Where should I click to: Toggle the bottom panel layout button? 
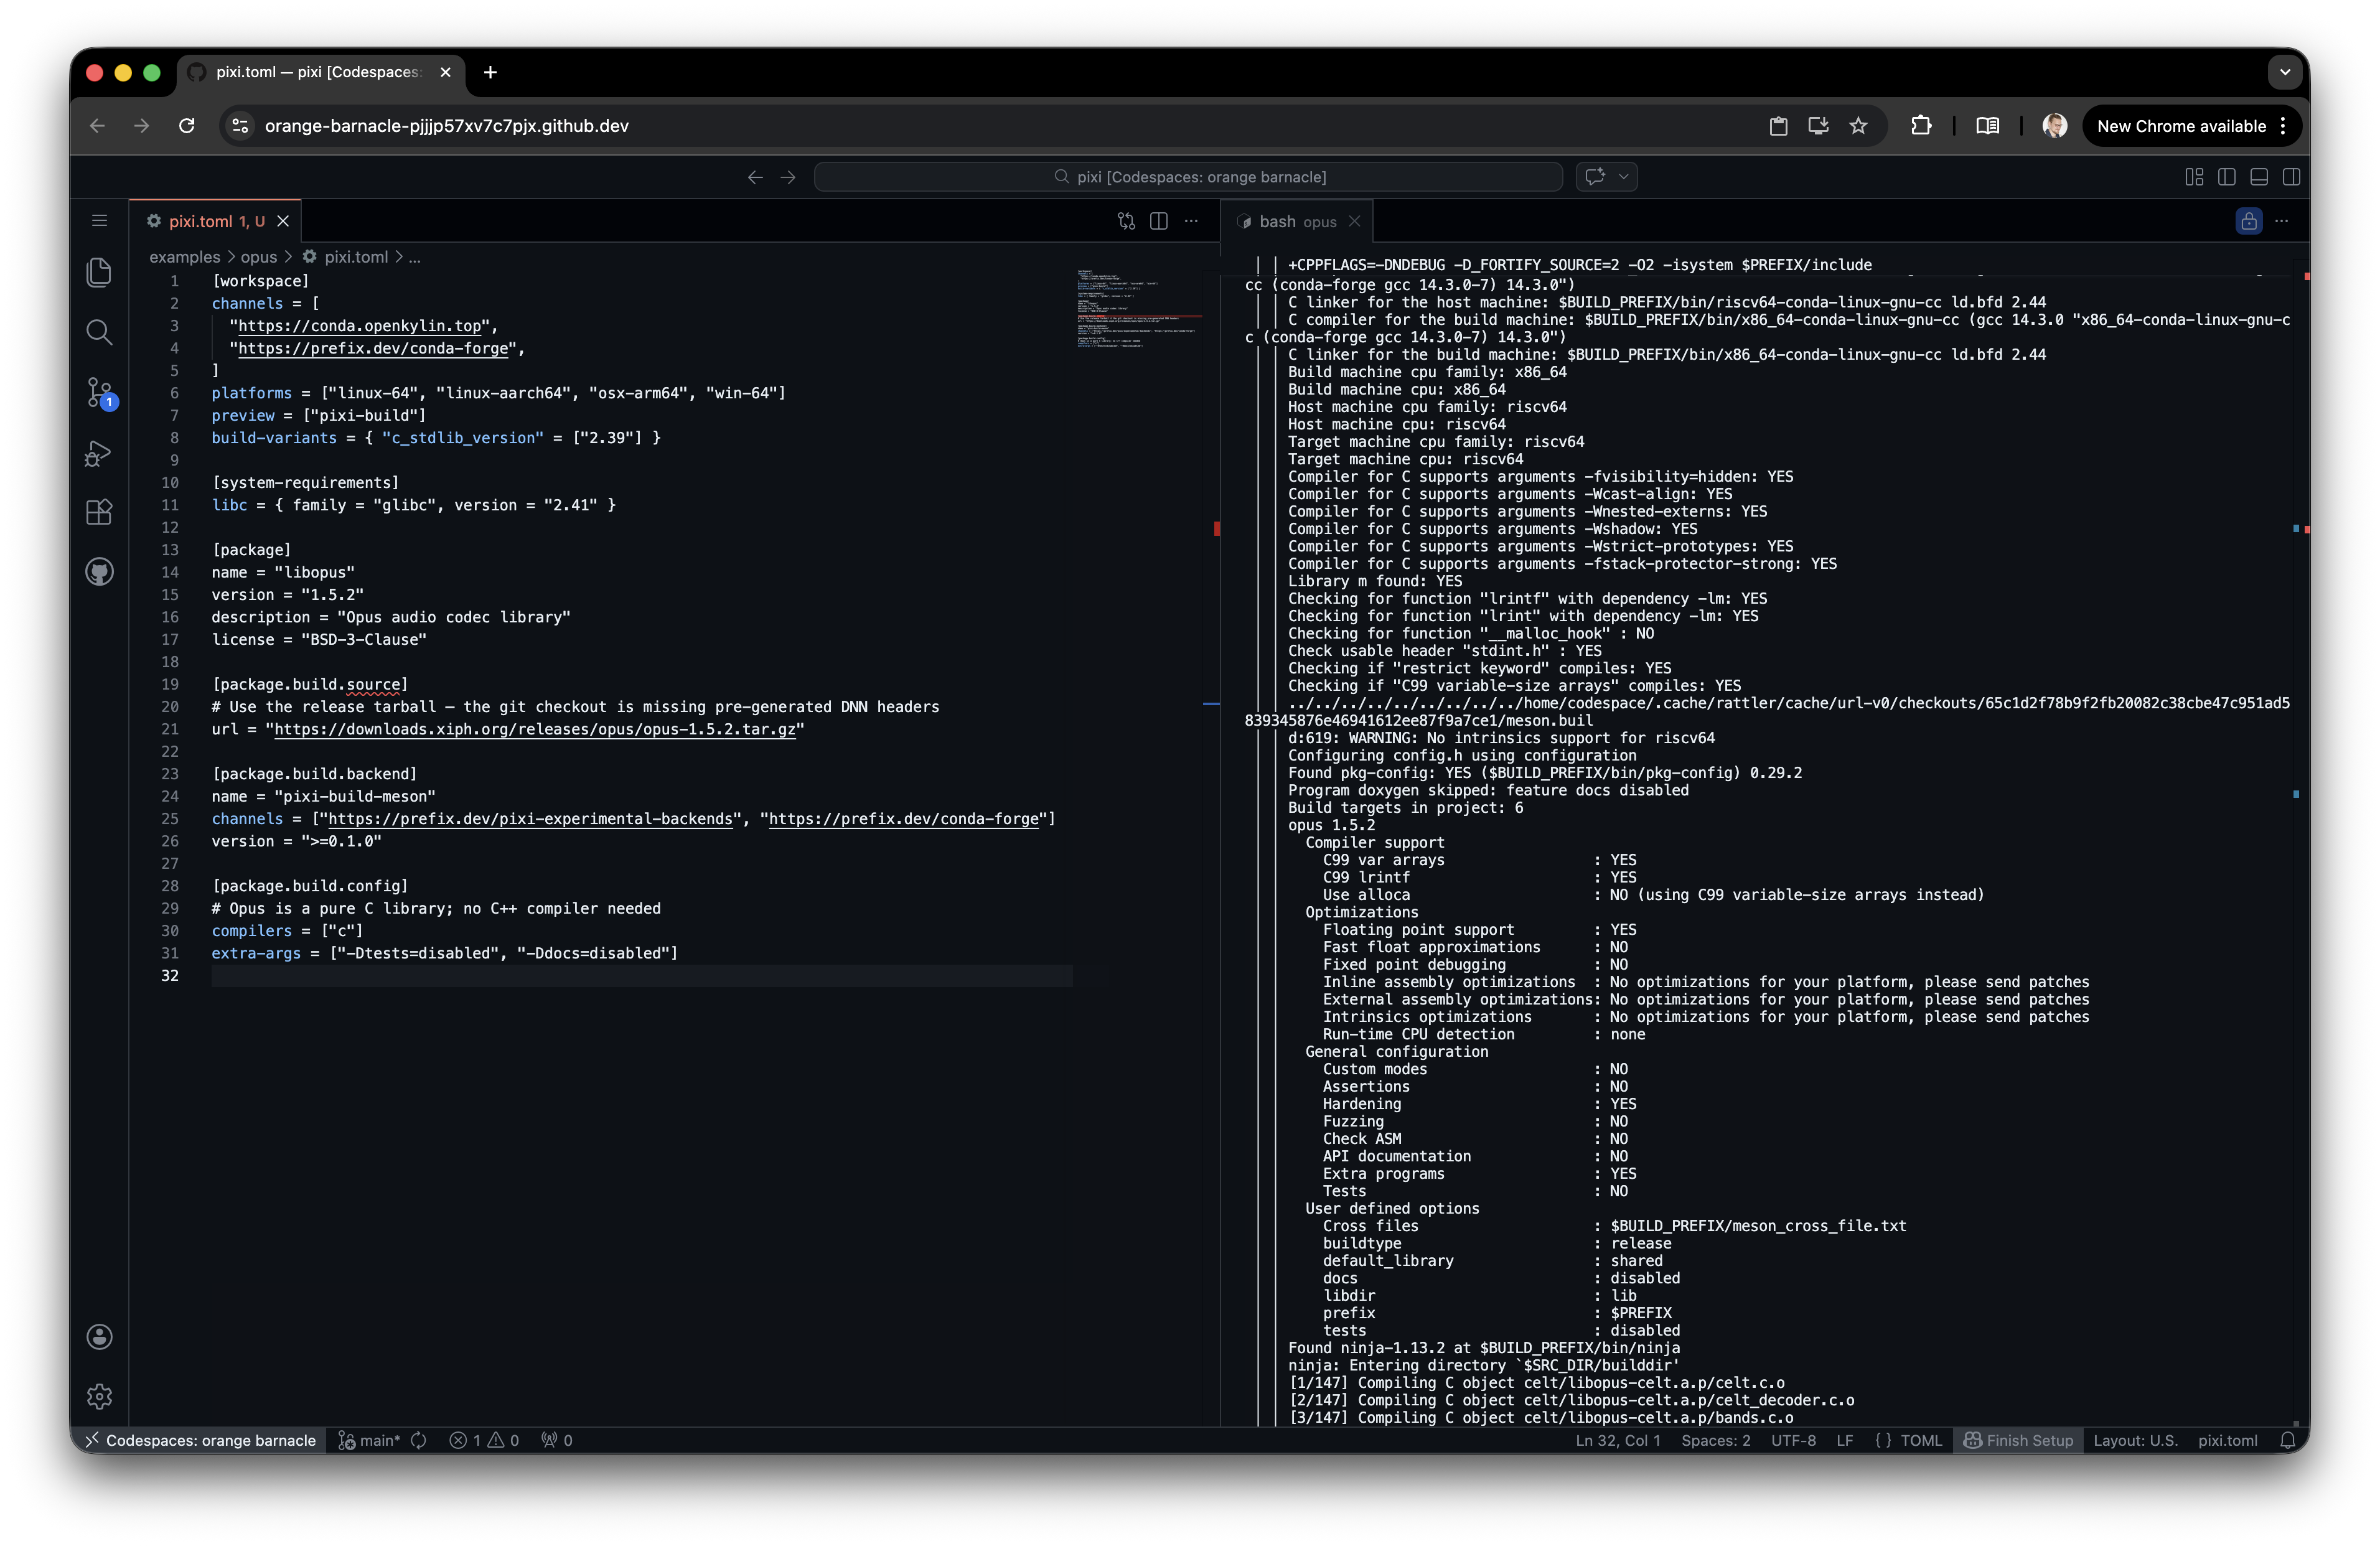(2258, 177)
